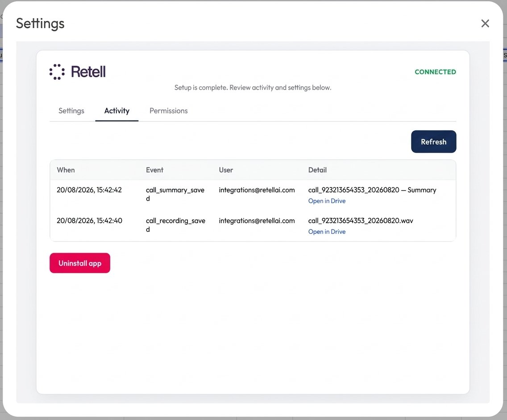Click the CONNECTED status label
Screen dimensions: 507x420
pyautogui.click(x=435, y=72)
